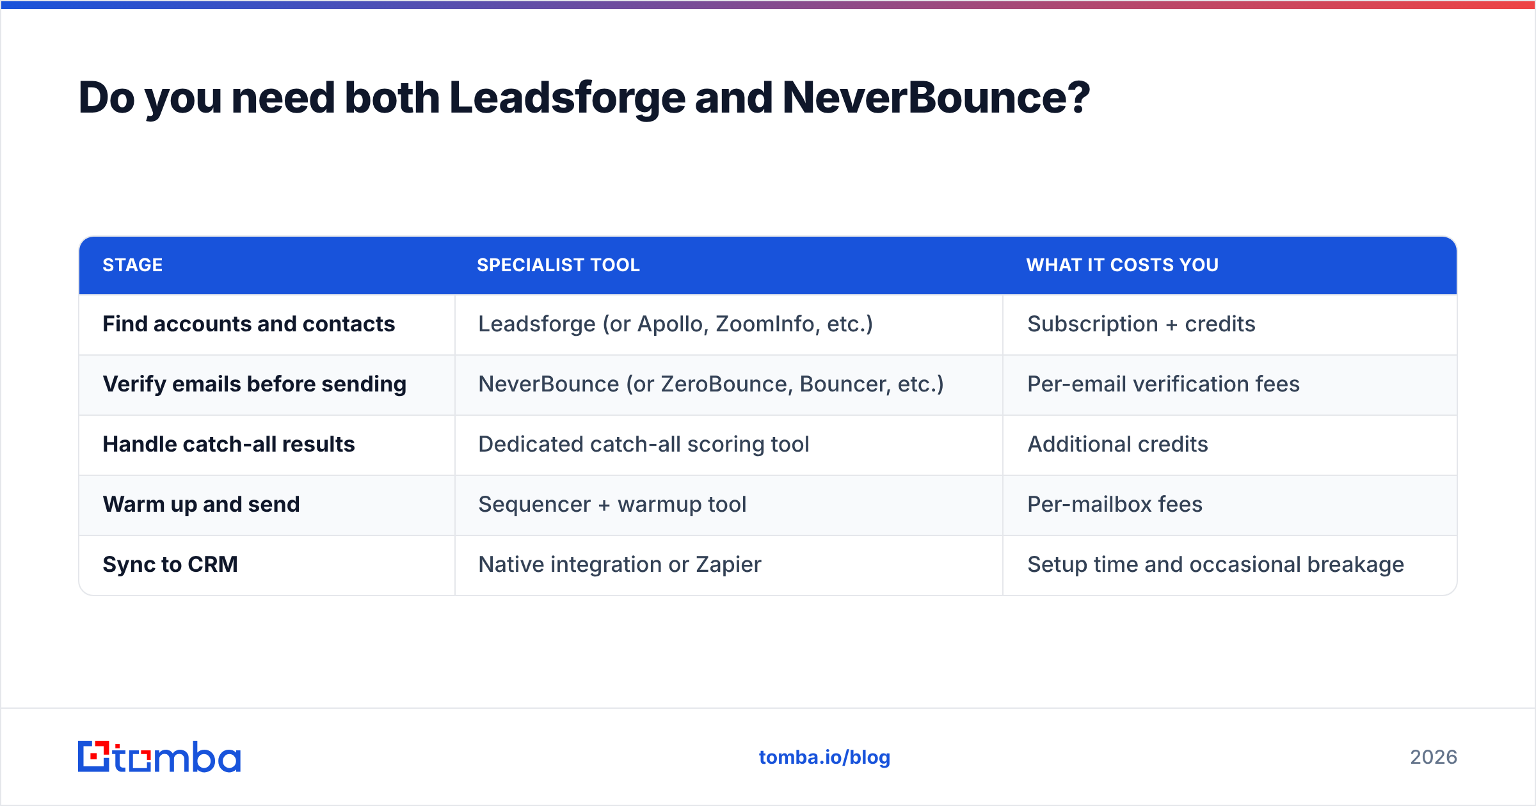Click the SPECIALIST TOOL column header
1536x806 pixels.
pos(558,265)
